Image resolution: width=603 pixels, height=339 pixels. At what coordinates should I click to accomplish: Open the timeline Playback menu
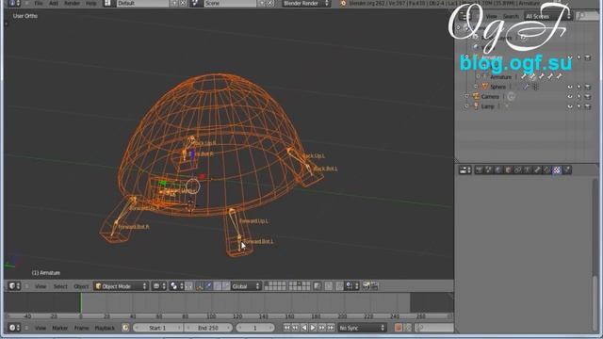105,328
